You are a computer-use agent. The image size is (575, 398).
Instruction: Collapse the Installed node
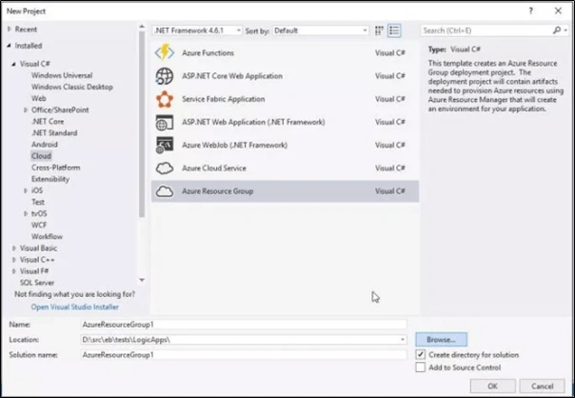(x=9, y=46)
